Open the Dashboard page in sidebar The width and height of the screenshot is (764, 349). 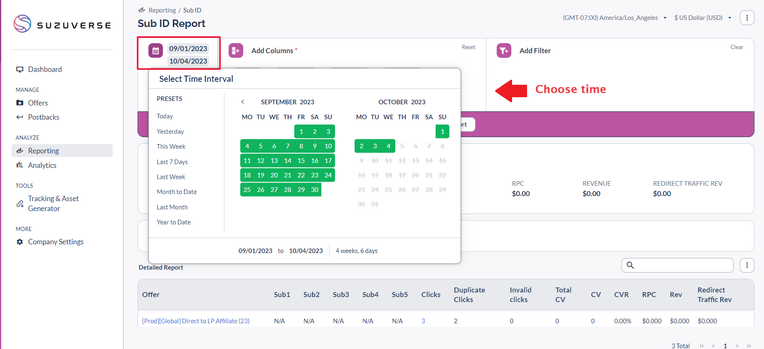pos(45,69)
